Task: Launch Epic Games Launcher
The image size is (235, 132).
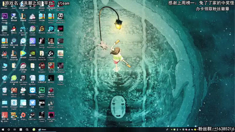Action: 23,80
